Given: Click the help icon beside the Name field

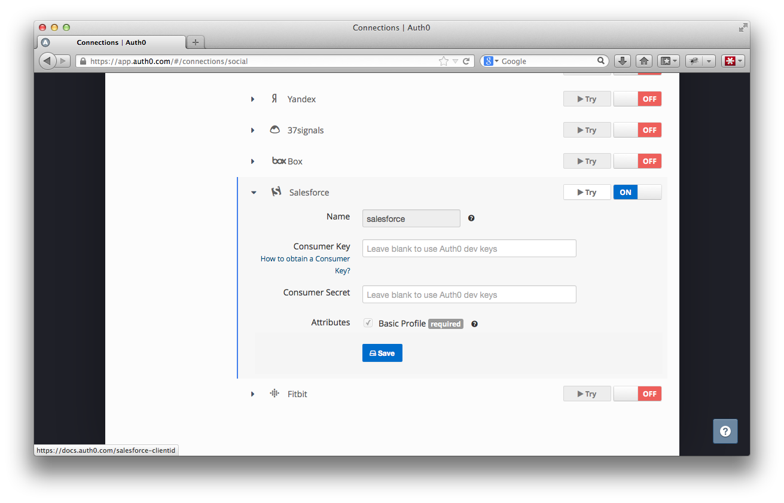Looking at the screenshot, I should [471, 218].
